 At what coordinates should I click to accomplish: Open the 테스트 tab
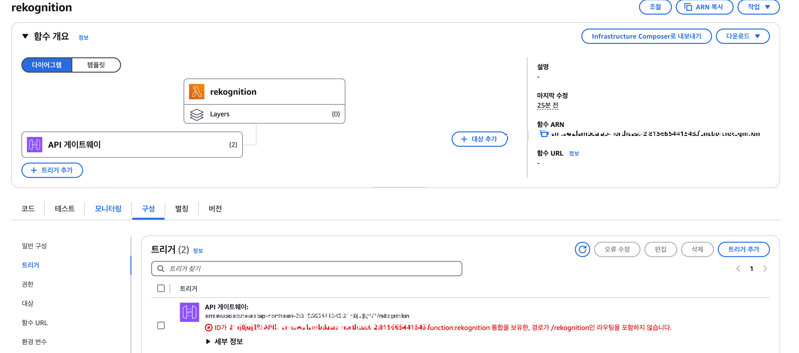(65, 209)
